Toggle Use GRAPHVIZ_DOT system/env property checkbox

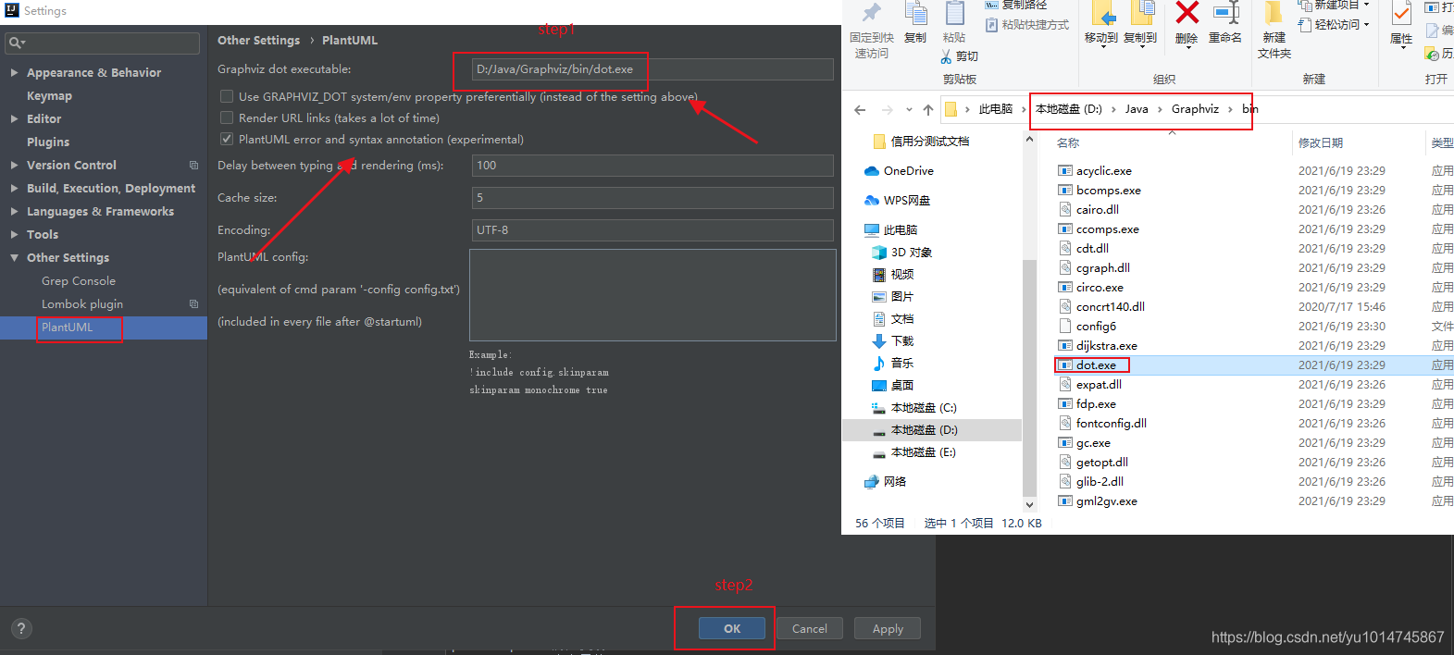[x=227, y=96]
